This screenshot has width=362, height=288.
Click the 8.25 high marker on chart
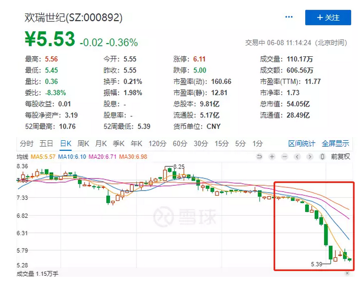point(179,167)
